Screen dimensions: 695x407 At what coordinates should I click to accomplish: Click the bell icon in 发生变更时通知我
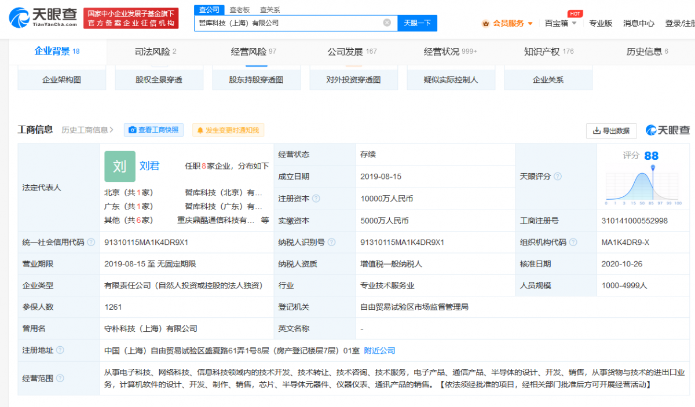pos(200,130)
